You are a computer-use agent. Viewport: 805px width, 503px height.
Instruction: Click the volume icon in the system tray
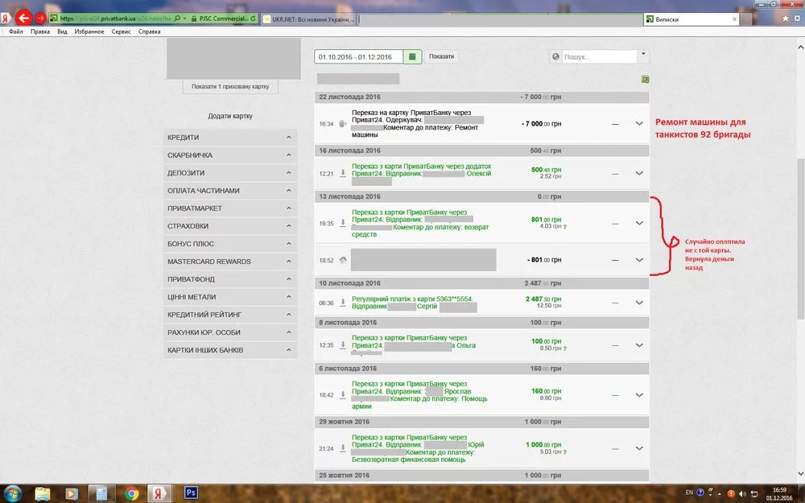[x=742, y=494]
